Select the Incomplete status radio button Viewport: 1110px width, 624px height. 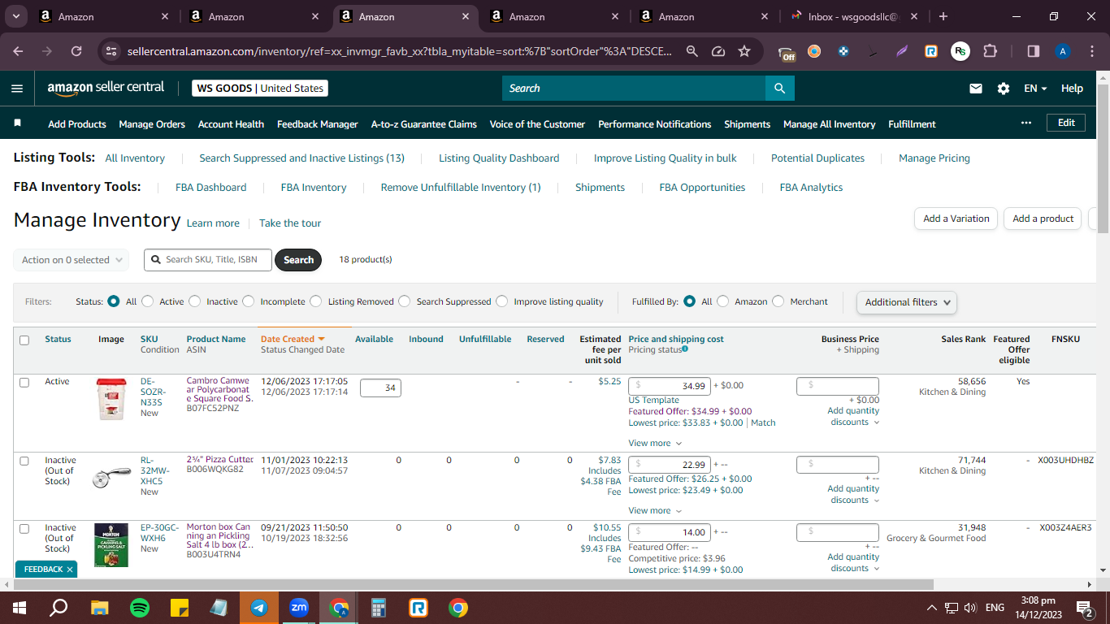[x=249, y=301]
